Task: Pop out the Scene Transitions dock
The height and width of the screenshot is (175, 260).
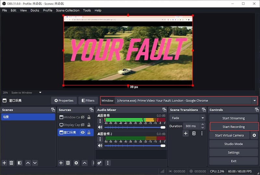Action: 204,110
